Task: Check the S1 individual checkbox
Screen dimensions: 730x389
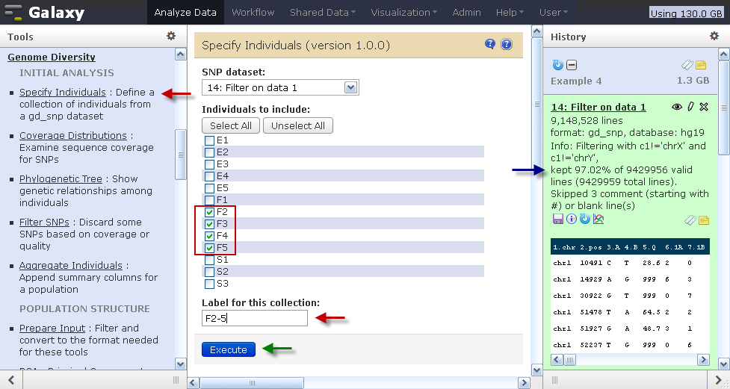Action: (x=209, y=260)
